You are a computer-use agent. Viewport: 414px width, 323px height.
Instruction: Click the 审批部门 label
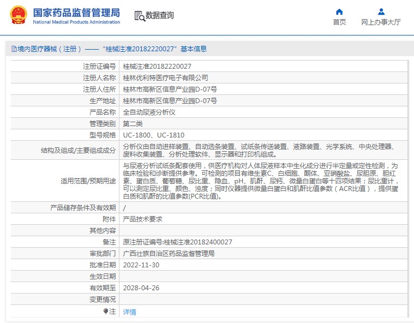coord(103,254)
